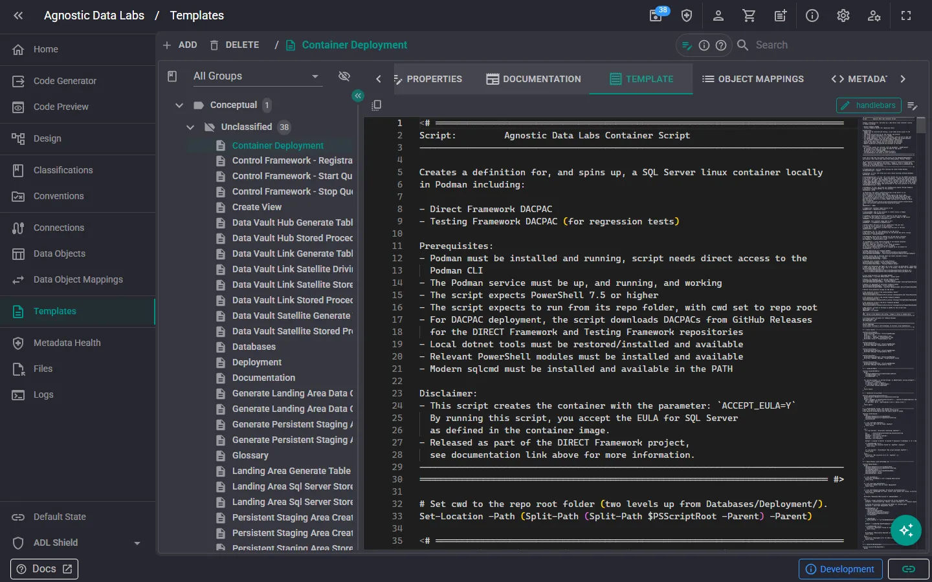Image resolution: width=932 pixels, height=582 pixels.
Task: Click the notifications icon with 38 badge
Action: tap(656, 16)
